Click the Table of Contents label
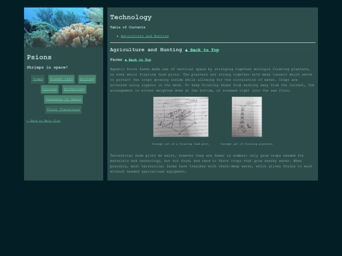 127,27
